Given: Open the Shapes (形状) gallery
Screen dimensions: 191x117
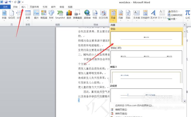Looking at the screenshot, I should coord(51,15).
